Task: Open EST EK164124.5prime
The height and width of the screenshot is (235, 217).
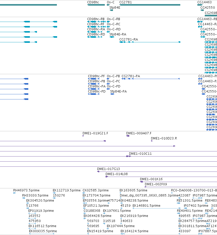Action: point(134,231)
